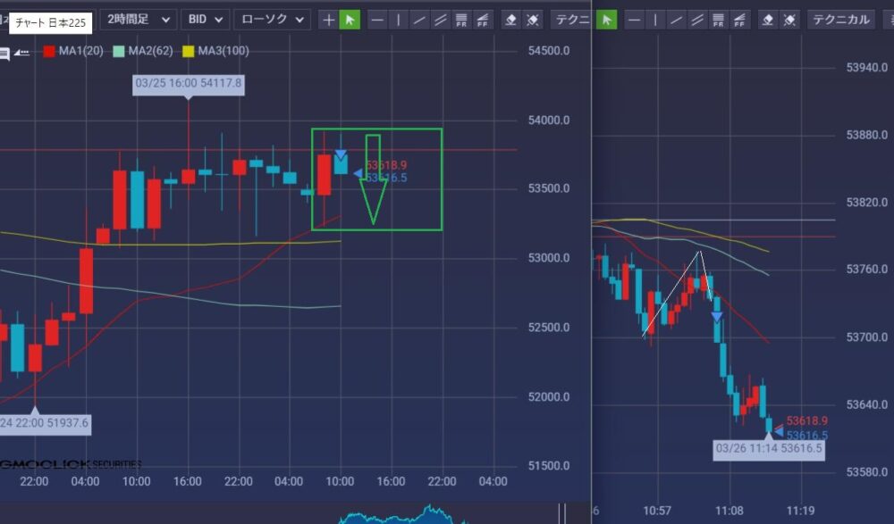Open the BID price type dropdown

[205, 19]
